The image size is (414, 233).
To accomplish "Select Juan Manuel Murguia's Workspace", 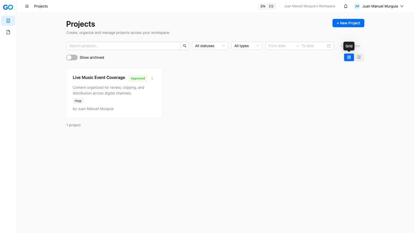I will (310, 6).
